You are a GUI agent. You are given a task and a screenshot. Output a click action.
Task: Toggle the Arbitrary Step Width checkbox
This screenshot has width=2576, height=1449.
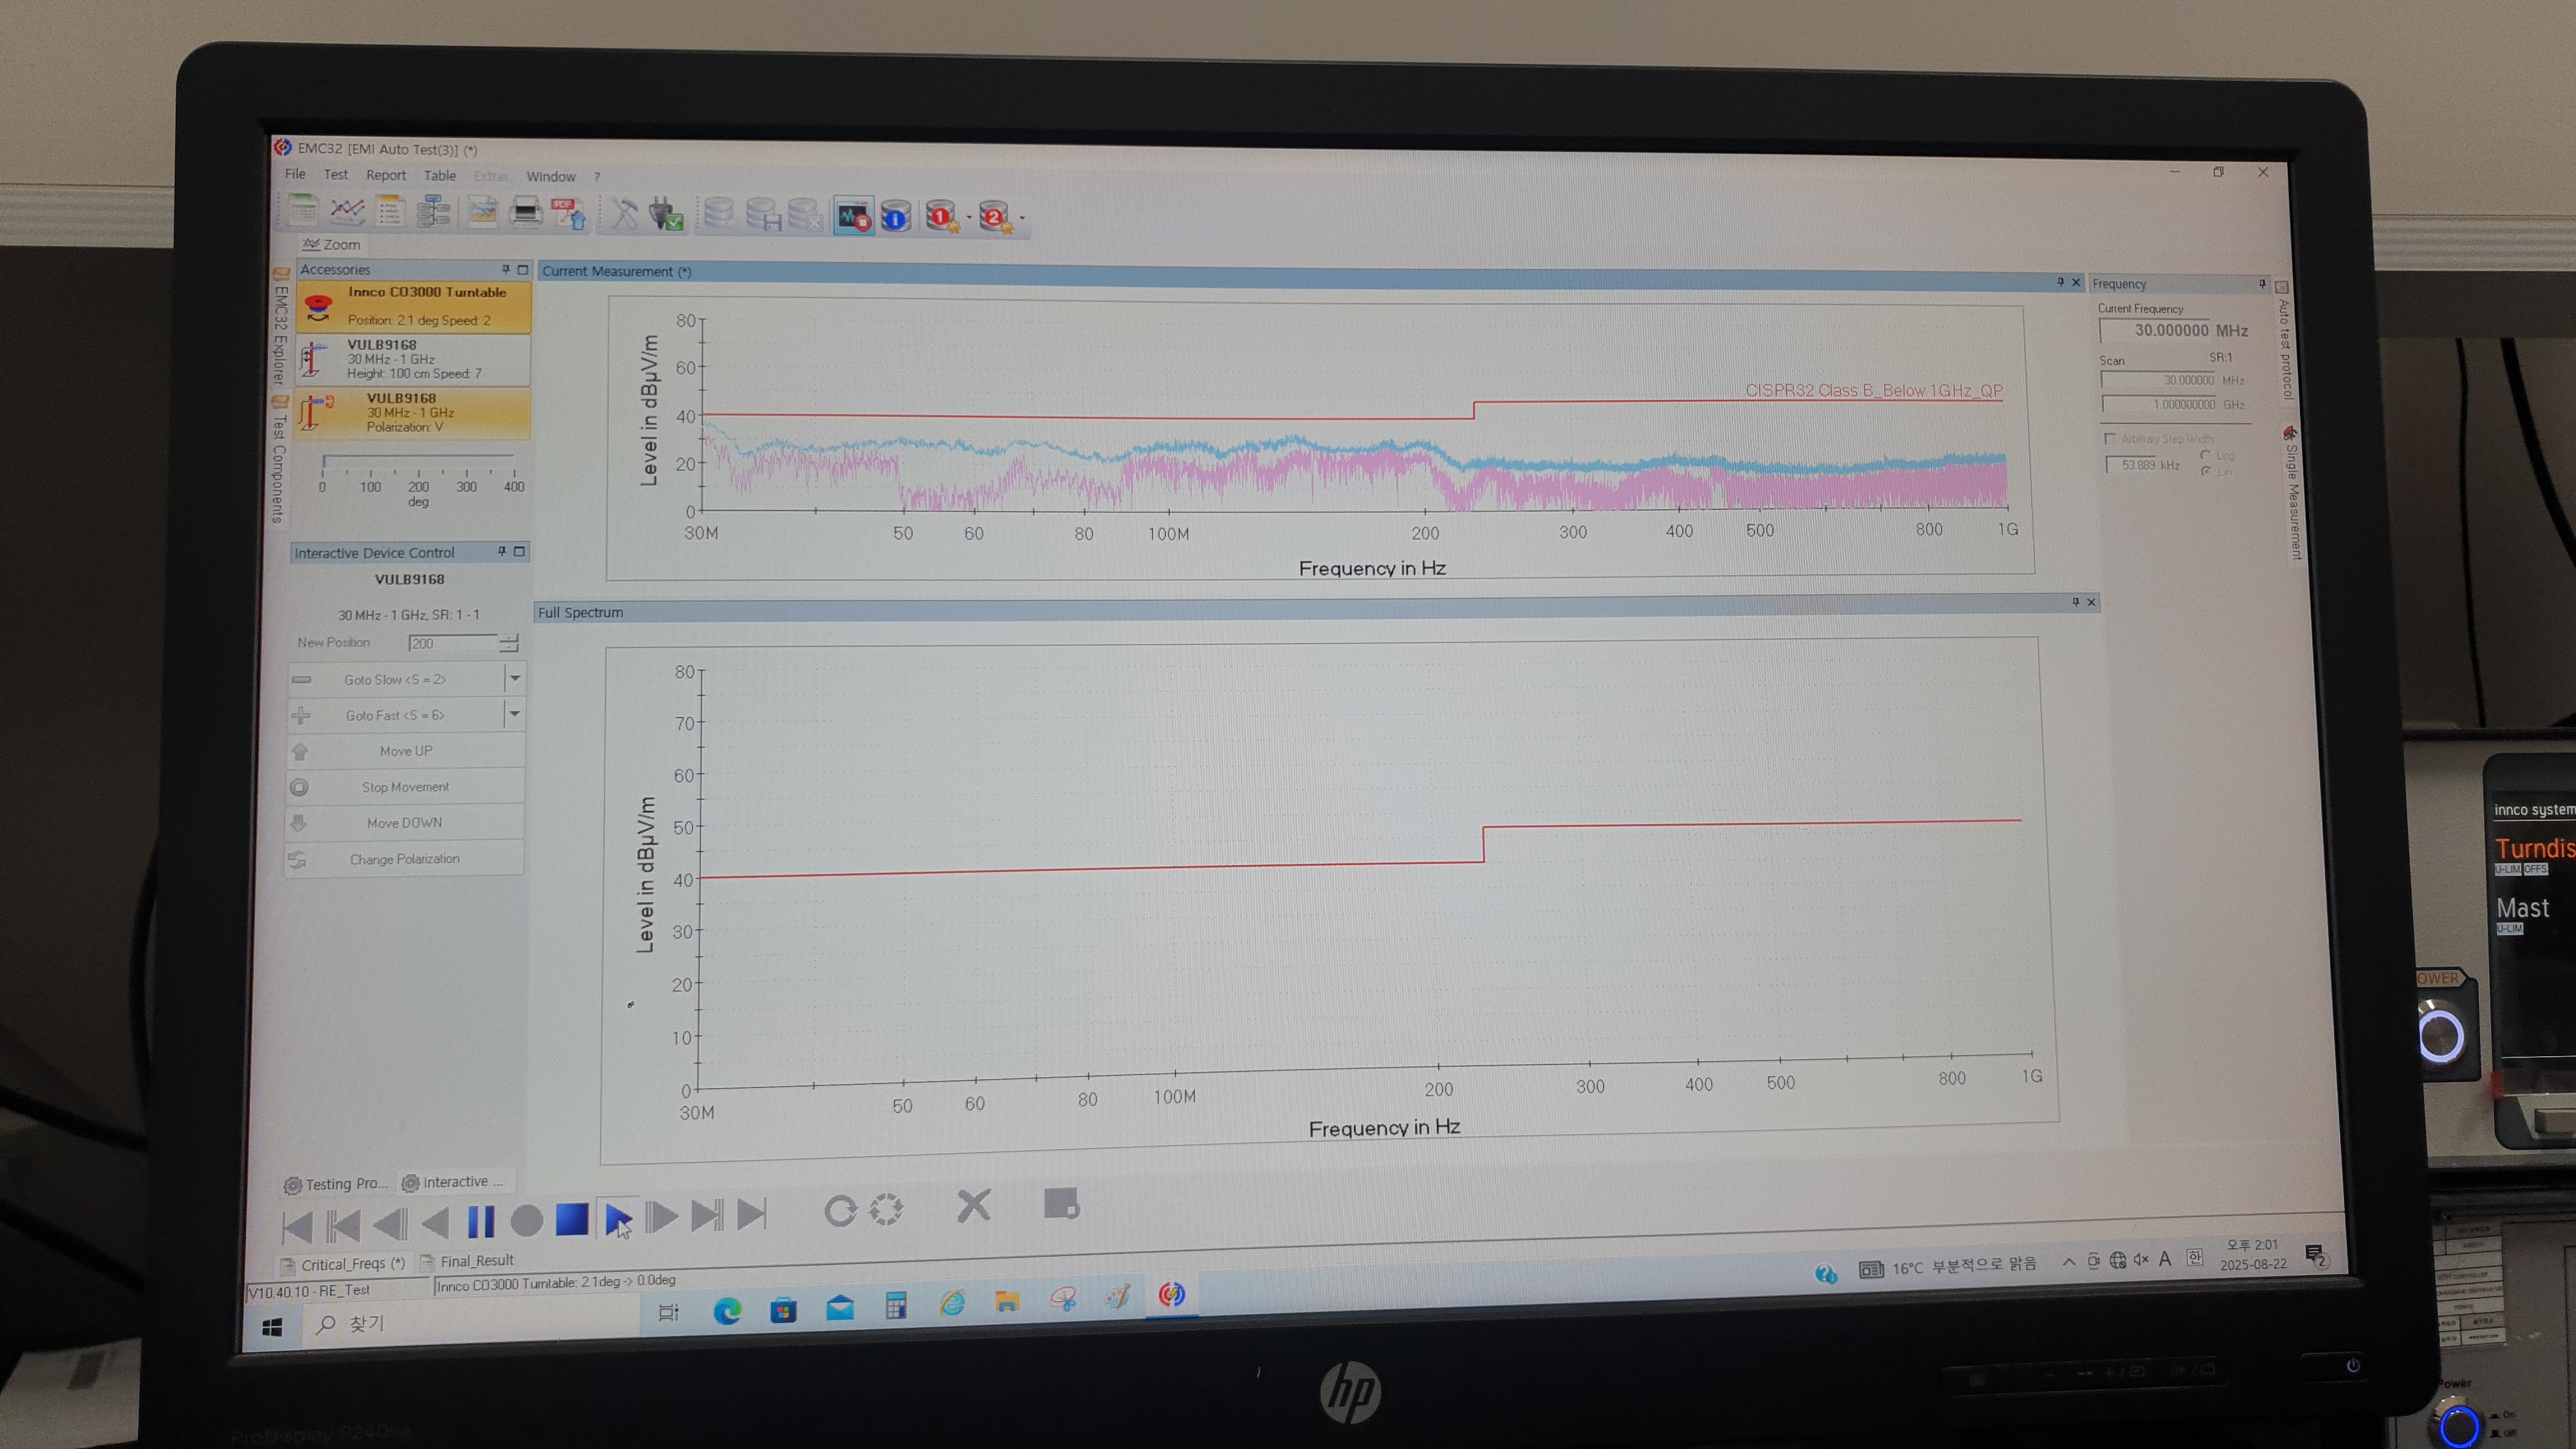[x=2110, y=438]
